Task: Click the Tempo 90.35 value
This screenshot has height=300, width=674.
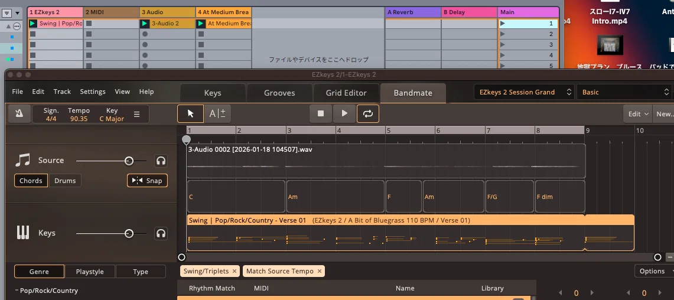Action: click(x=79, y=119)
